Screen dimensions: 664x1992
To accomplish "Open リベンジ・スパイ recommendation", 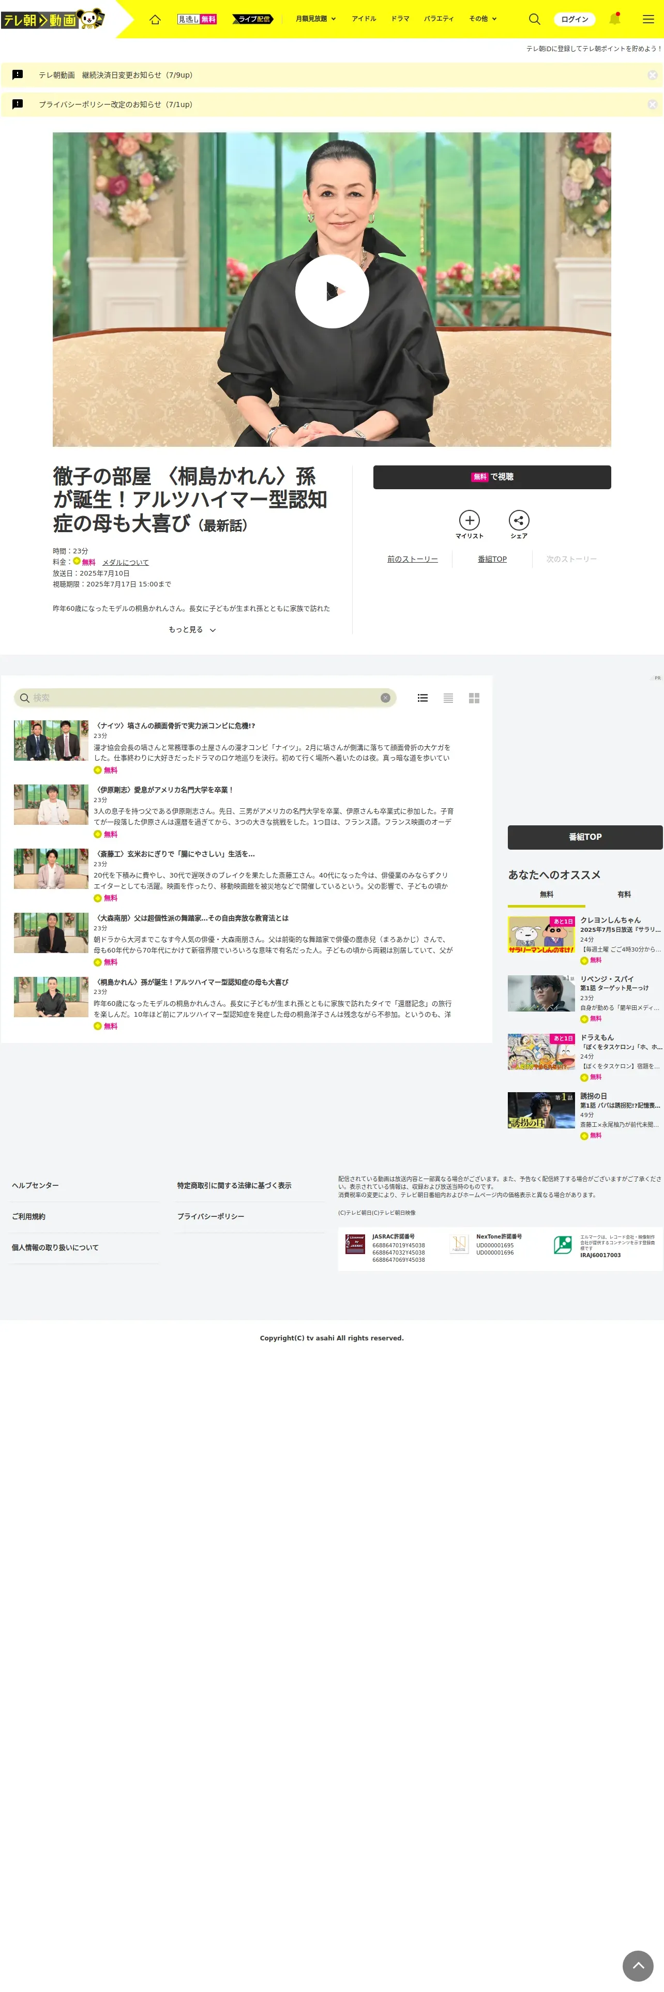I will pyautogui.click(x=585, y=998).
